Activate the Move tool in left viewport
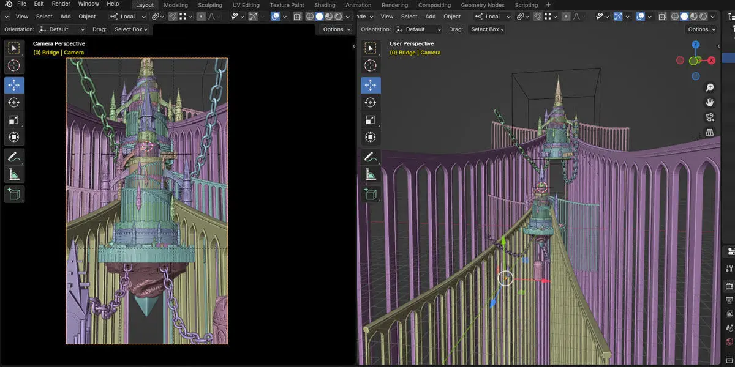This screenshot has height=367, width=735. pyautogui.click(x=14, y=85)
